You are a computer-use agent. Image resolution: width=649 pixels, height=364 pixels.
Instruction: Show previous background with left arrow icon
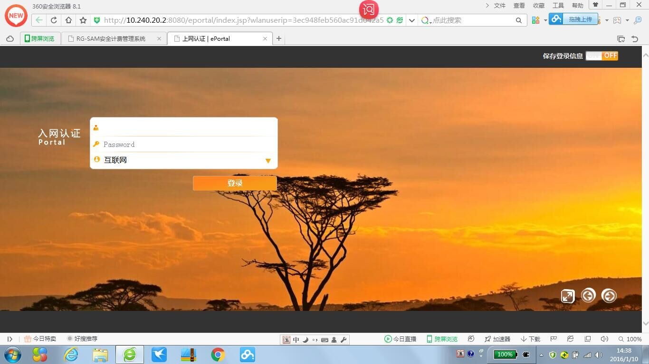point(588,296)
